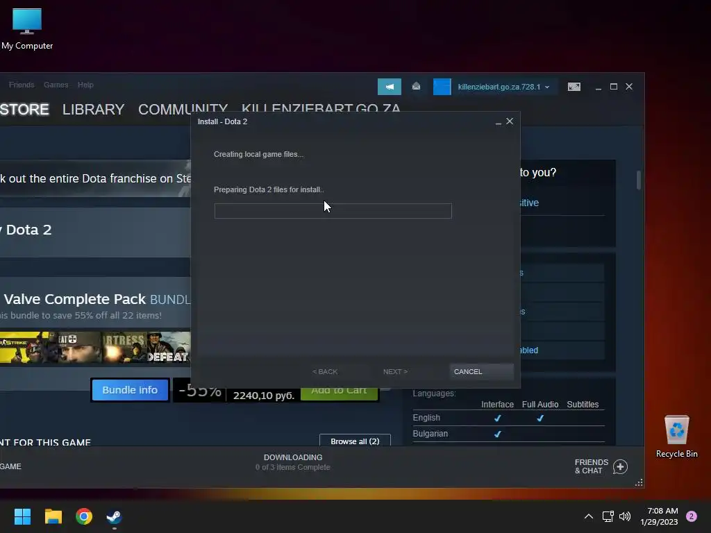Minimize the Install - Dota 2 dialog

498,122
